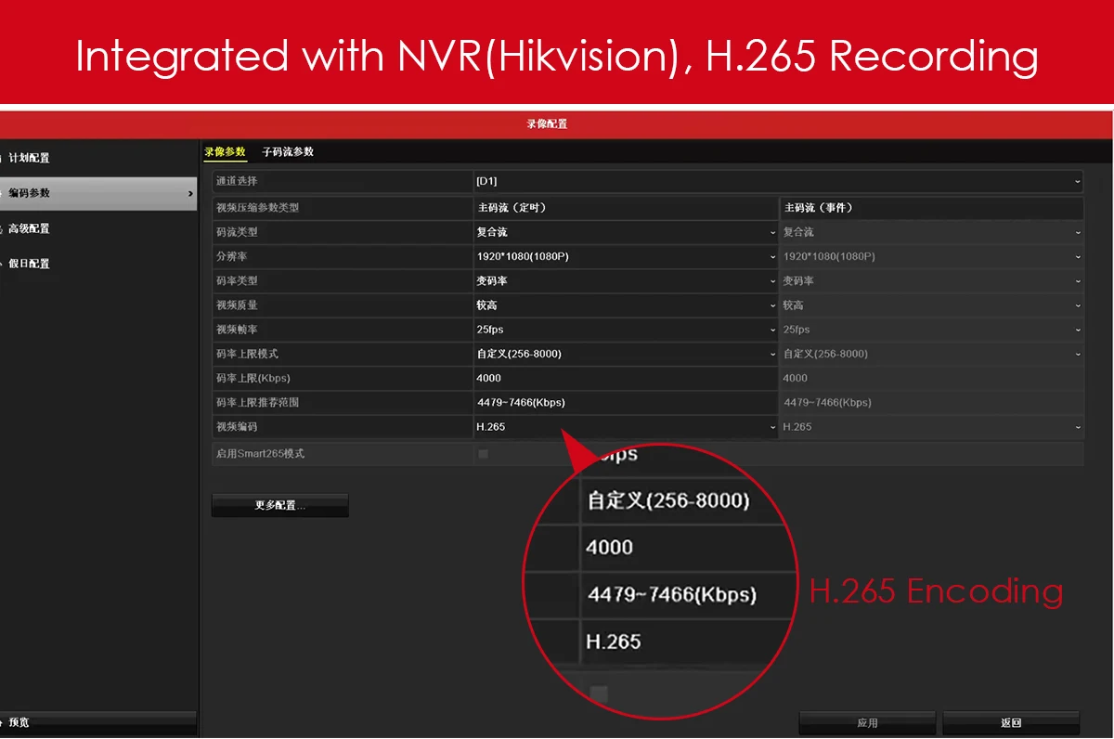Viewport: 1114px width, 739px height.
Task: Open event stream grayed 自定义(256-8000) dropdown
Action: (932, 354)
